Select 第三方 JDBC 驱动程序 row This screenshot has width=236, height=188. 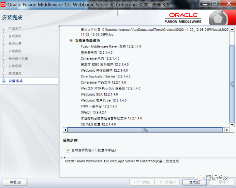tap(105, 64)
